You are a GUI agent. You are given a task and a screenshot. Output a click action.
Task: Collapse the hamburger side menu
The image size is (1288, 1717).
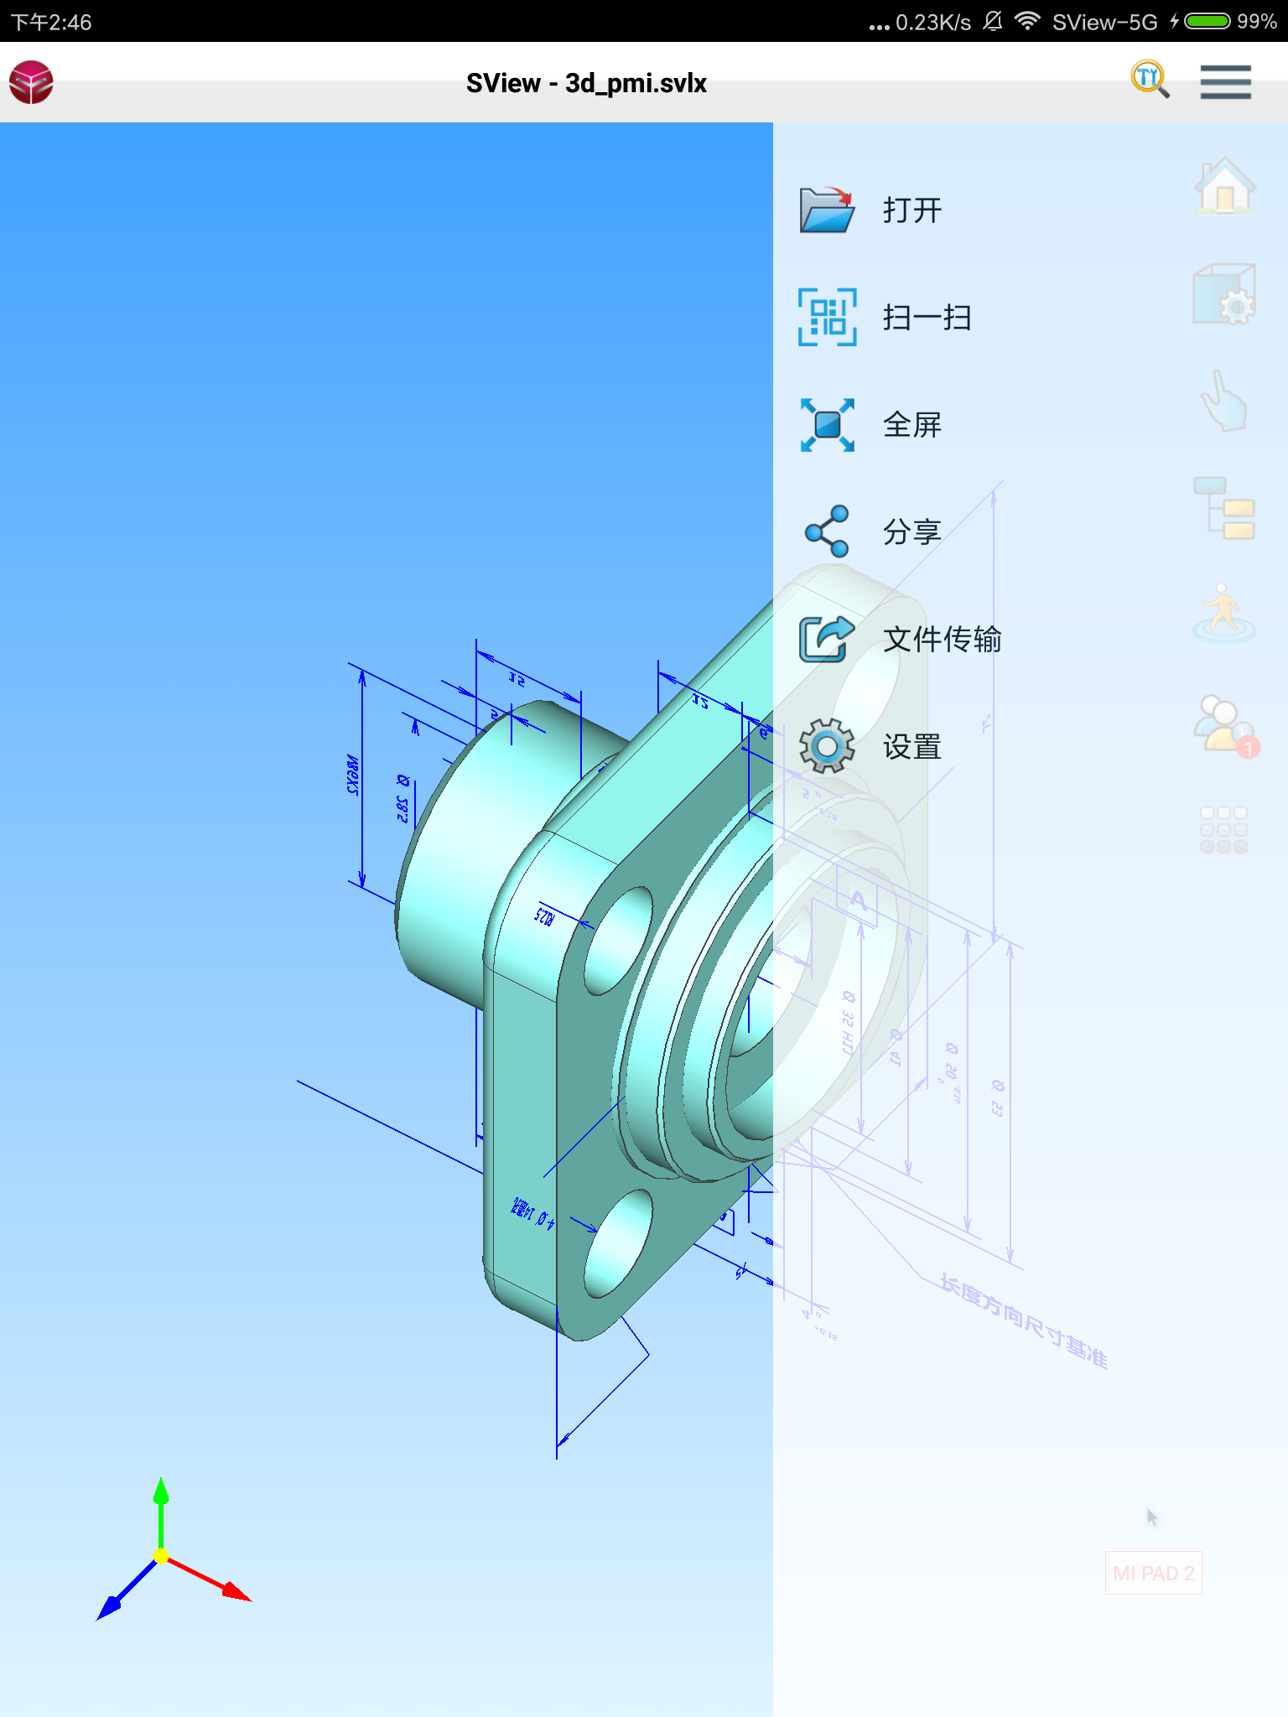click(x=1225, y=82)
